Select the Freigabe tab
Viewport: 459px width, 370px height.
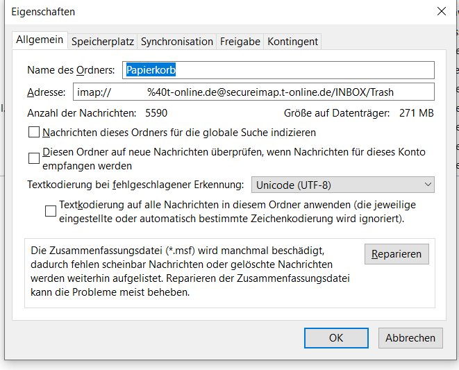[x=240, y=42]
